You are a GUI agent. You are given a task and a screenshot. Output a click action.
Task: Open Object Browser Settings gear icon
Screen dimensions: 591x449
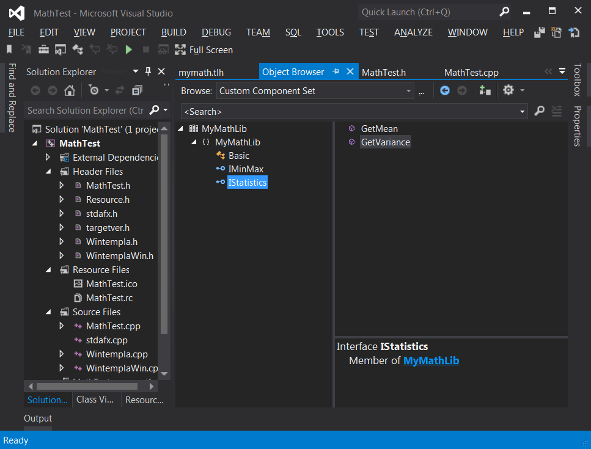(x=508, y=90)
